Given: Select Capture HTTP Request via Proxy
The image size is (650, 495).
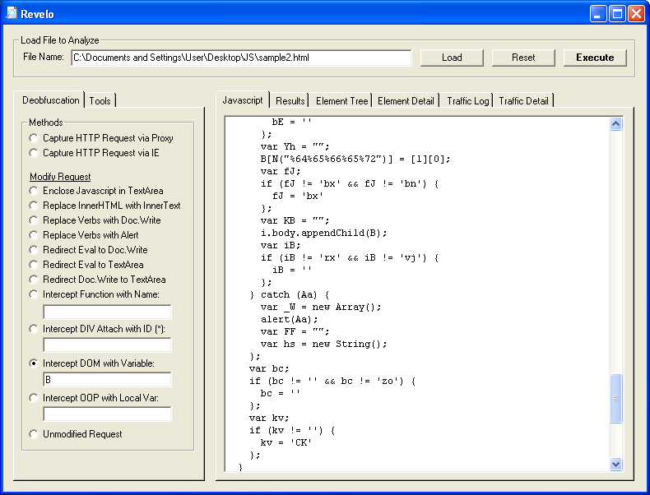Looking at the screenshot, I should [33, 138].
